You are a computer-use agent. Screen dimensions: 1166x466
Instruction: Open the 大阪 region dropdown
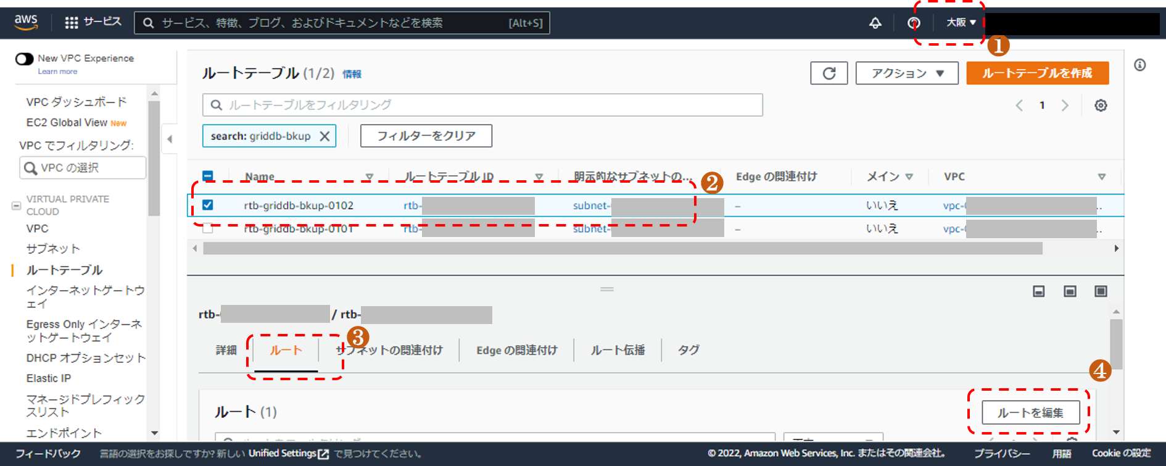coord(961,23)
